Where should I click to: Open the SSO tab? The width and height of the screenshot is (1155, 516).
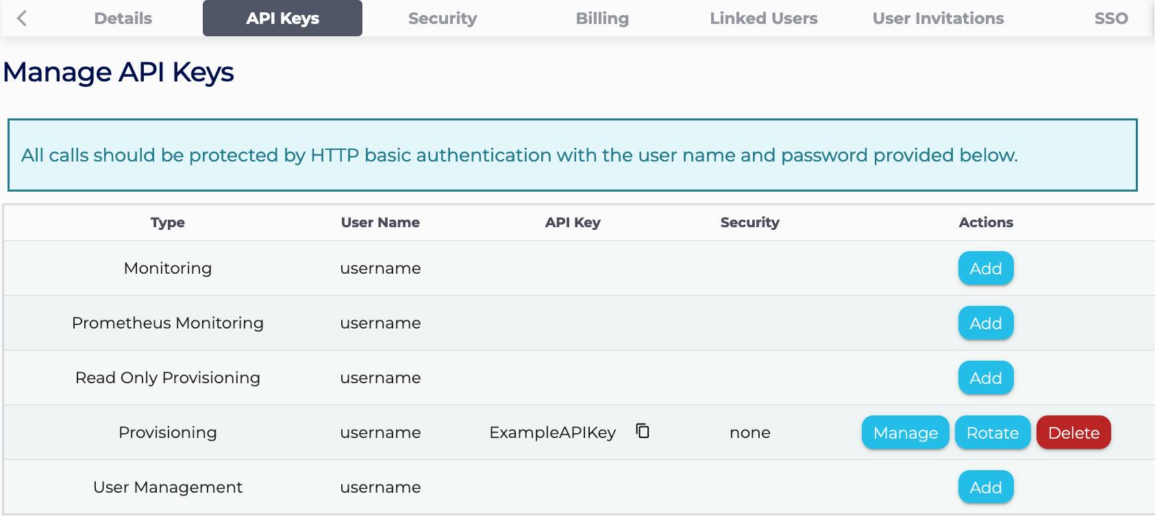(x=1110, y=18)
